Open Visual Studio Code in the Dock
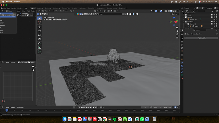 pyautogui.click(x=130, y=119)
